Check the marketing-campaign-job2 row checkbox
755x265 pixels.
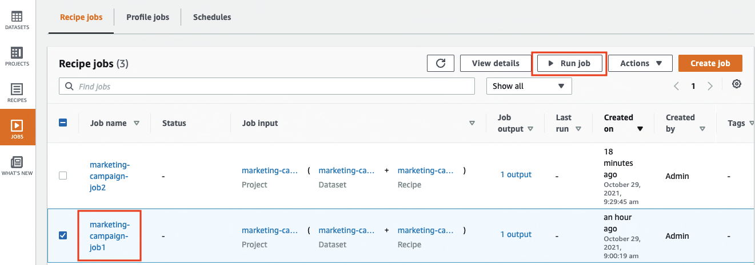click(x=63, y=176)
